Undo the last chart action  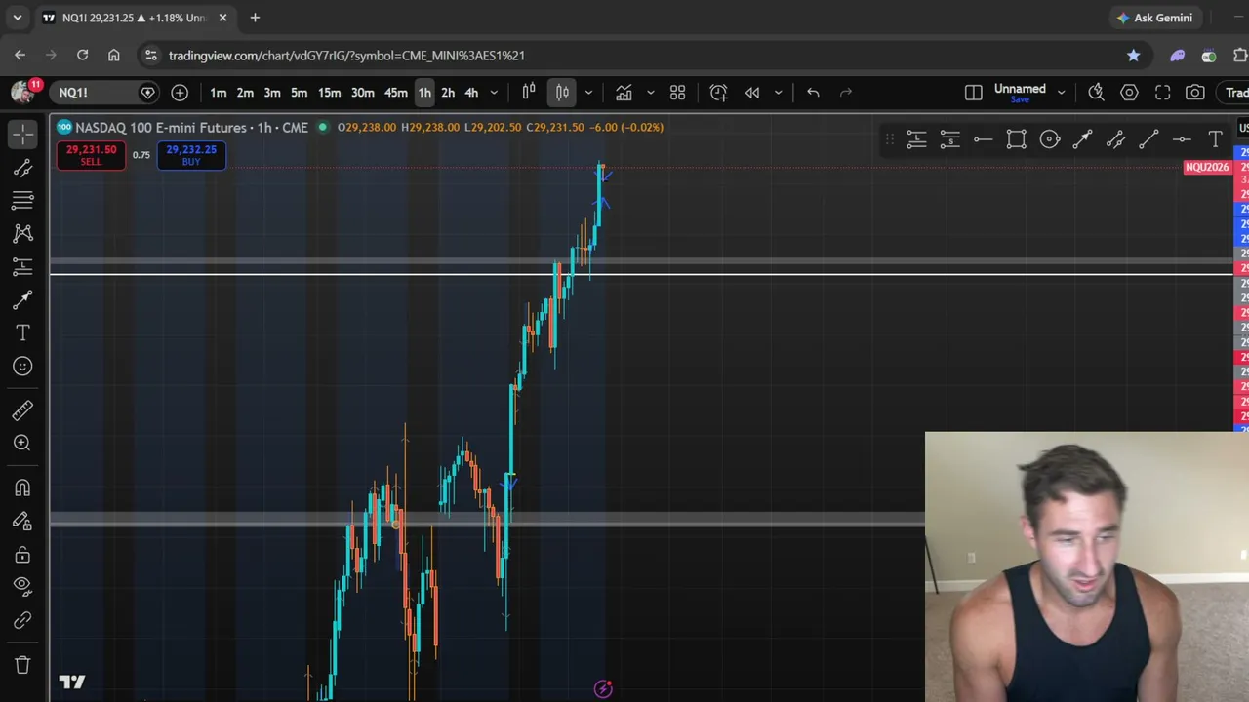(813, 93)
